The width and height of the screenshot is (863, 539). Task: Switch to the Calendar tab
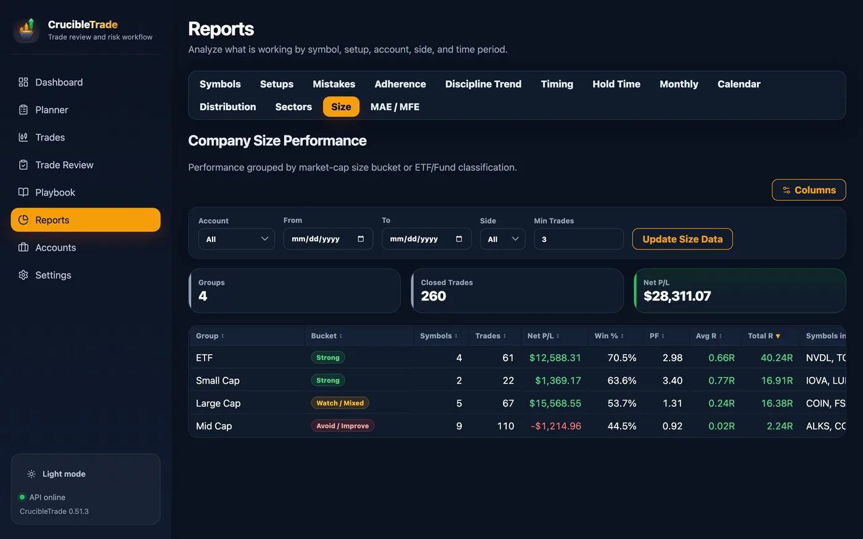(739, 84)
